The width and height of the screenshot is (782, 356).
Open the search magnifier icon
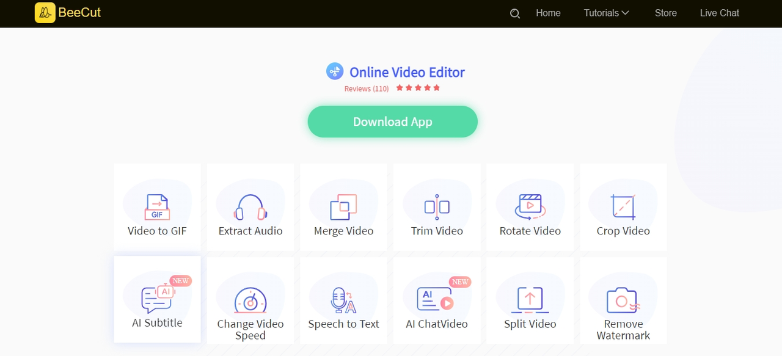click(515, 13)
